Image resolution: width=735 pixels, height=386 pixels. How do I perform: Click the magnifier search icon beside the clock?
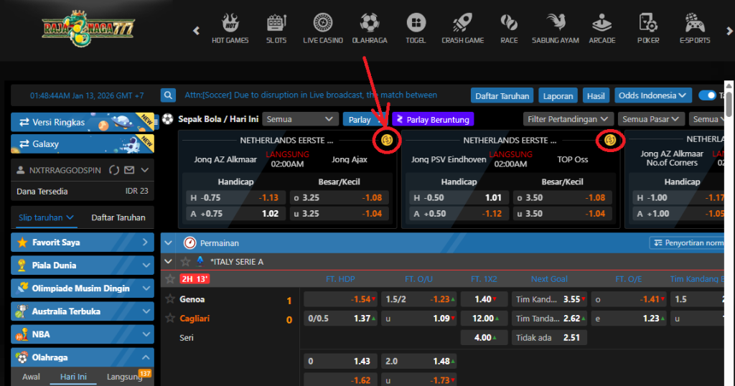point(168,95)
